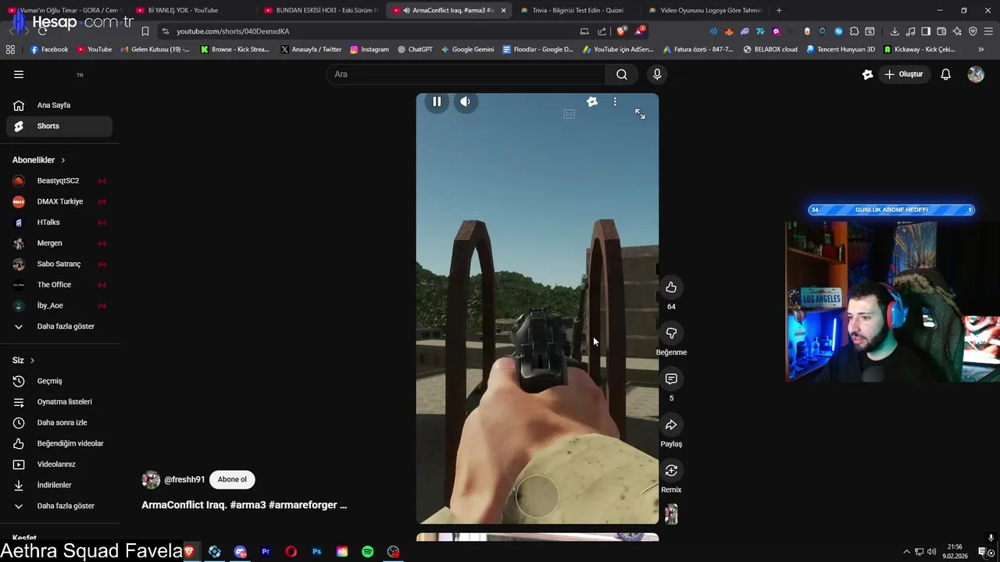This screenshot has width=1000, height=562.
Task: Expand Shorts player to fullscreen
Action: [640, 114]
